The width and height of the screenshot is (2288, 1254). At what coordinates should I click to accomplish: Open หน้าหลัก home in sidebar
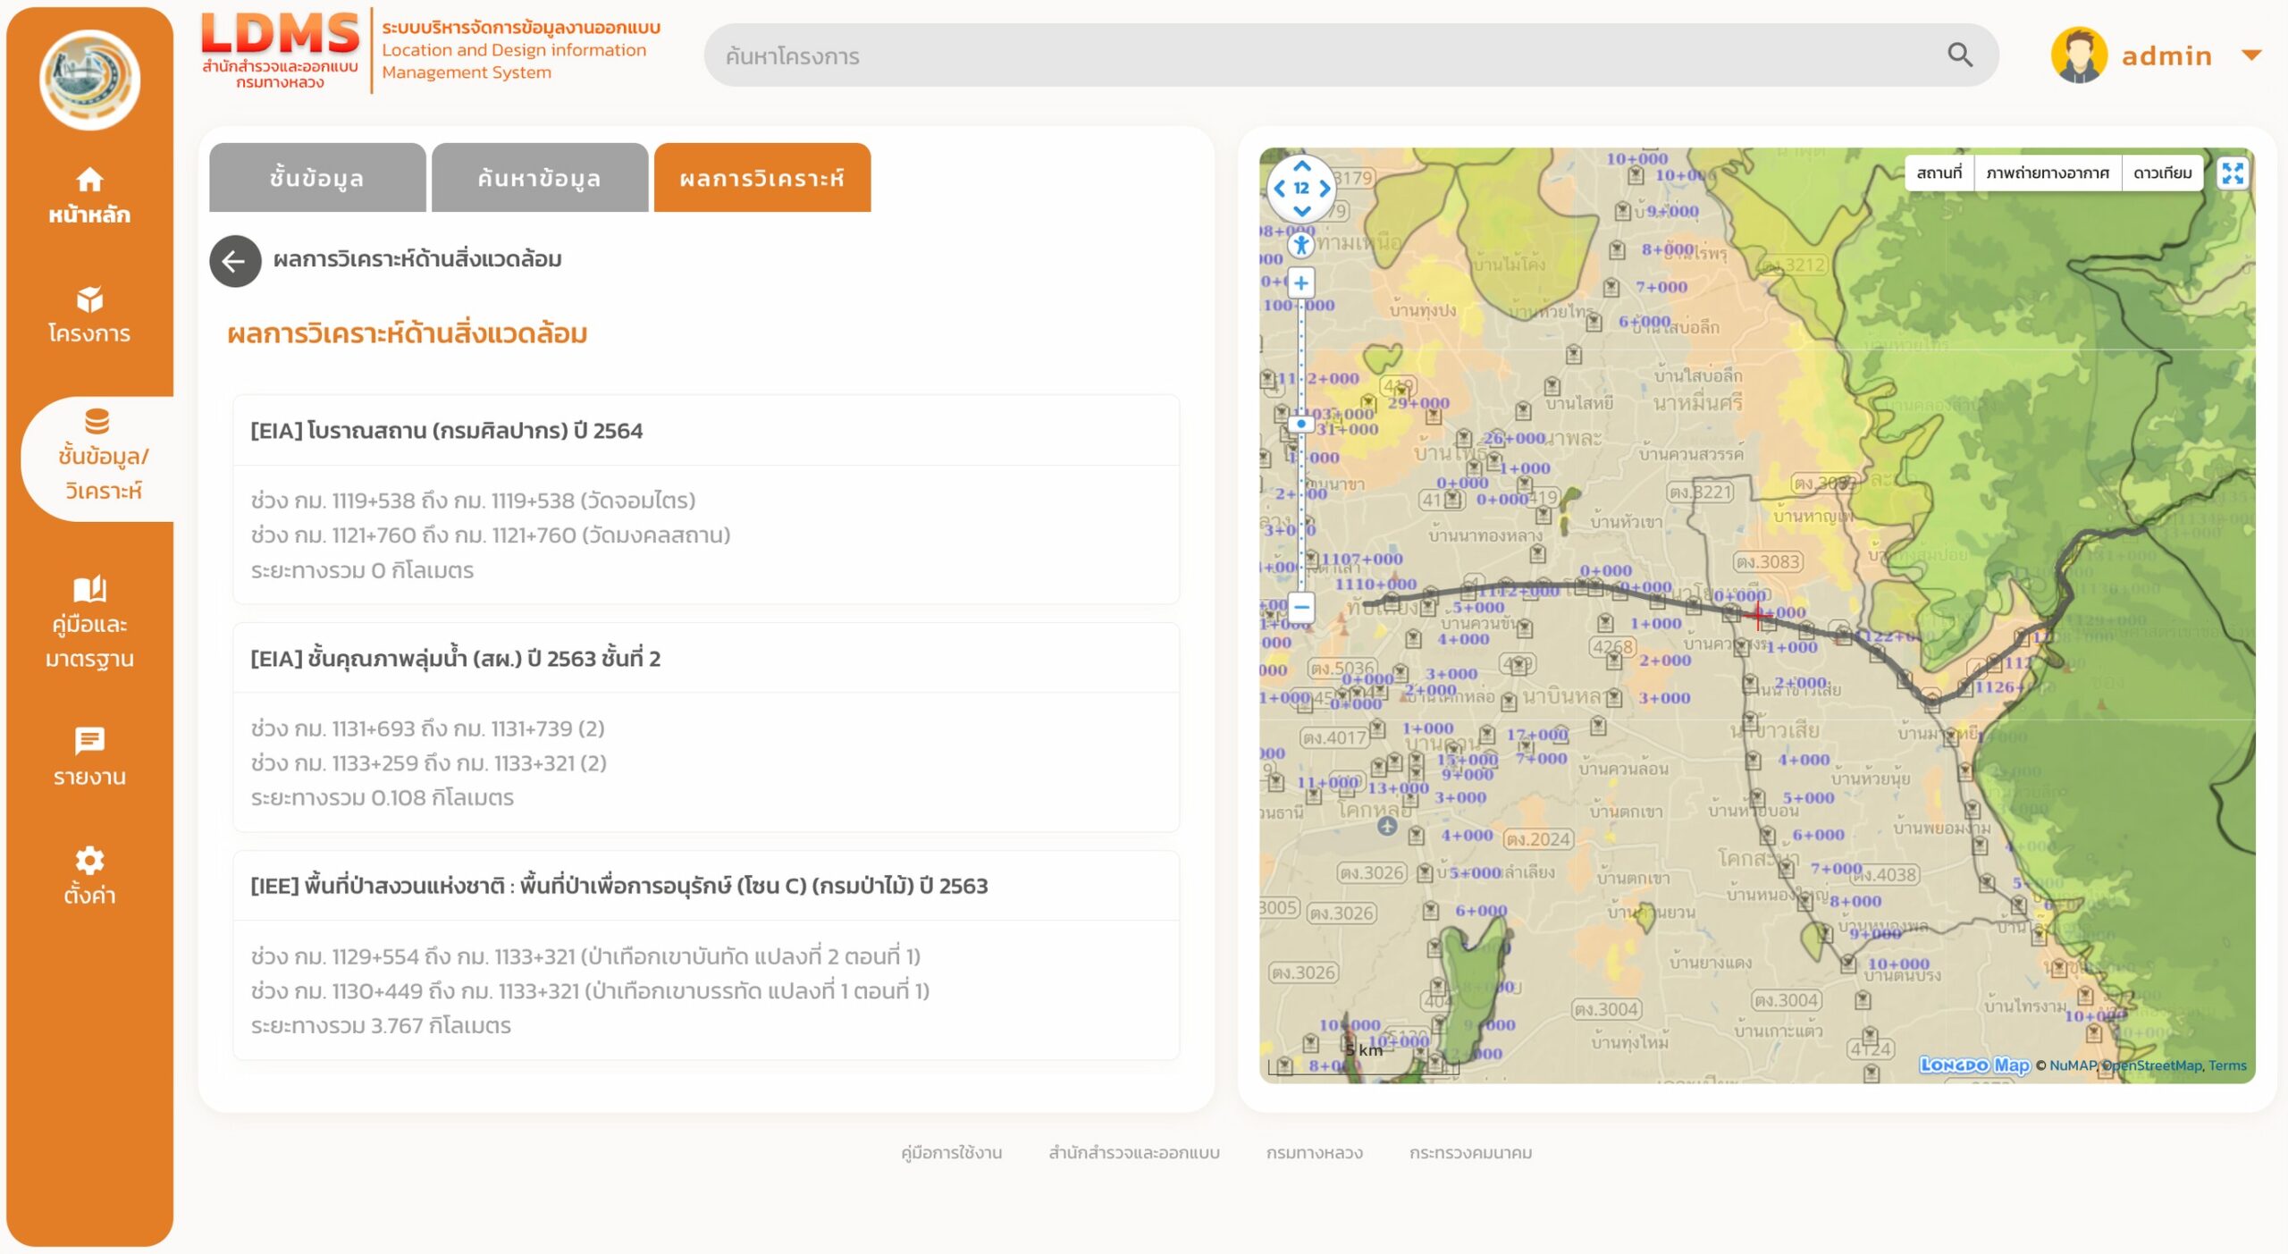tap(89, 196)
